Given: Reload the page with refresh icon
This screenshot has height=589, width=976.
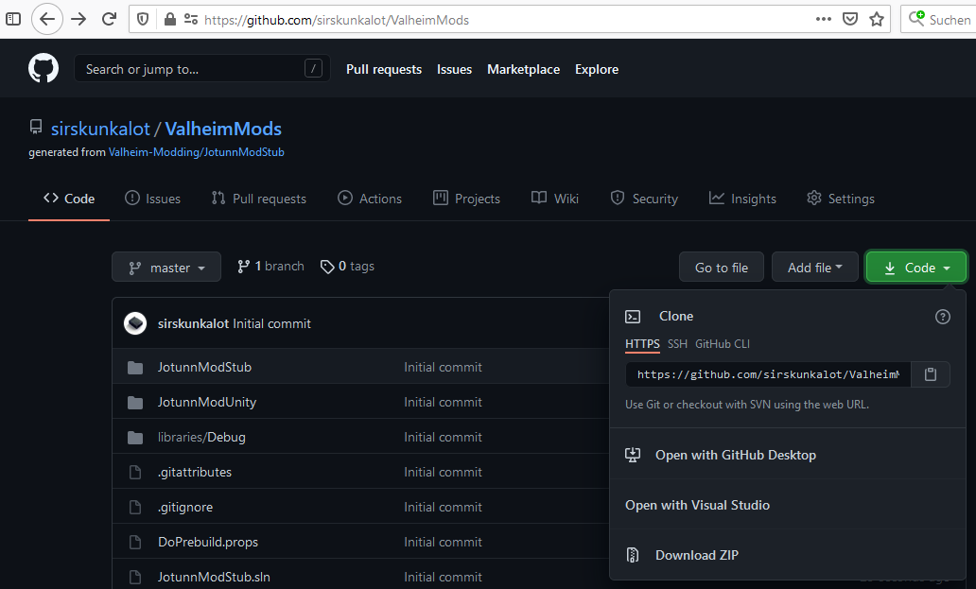Looking at the screenshot, I should point(109,19).
